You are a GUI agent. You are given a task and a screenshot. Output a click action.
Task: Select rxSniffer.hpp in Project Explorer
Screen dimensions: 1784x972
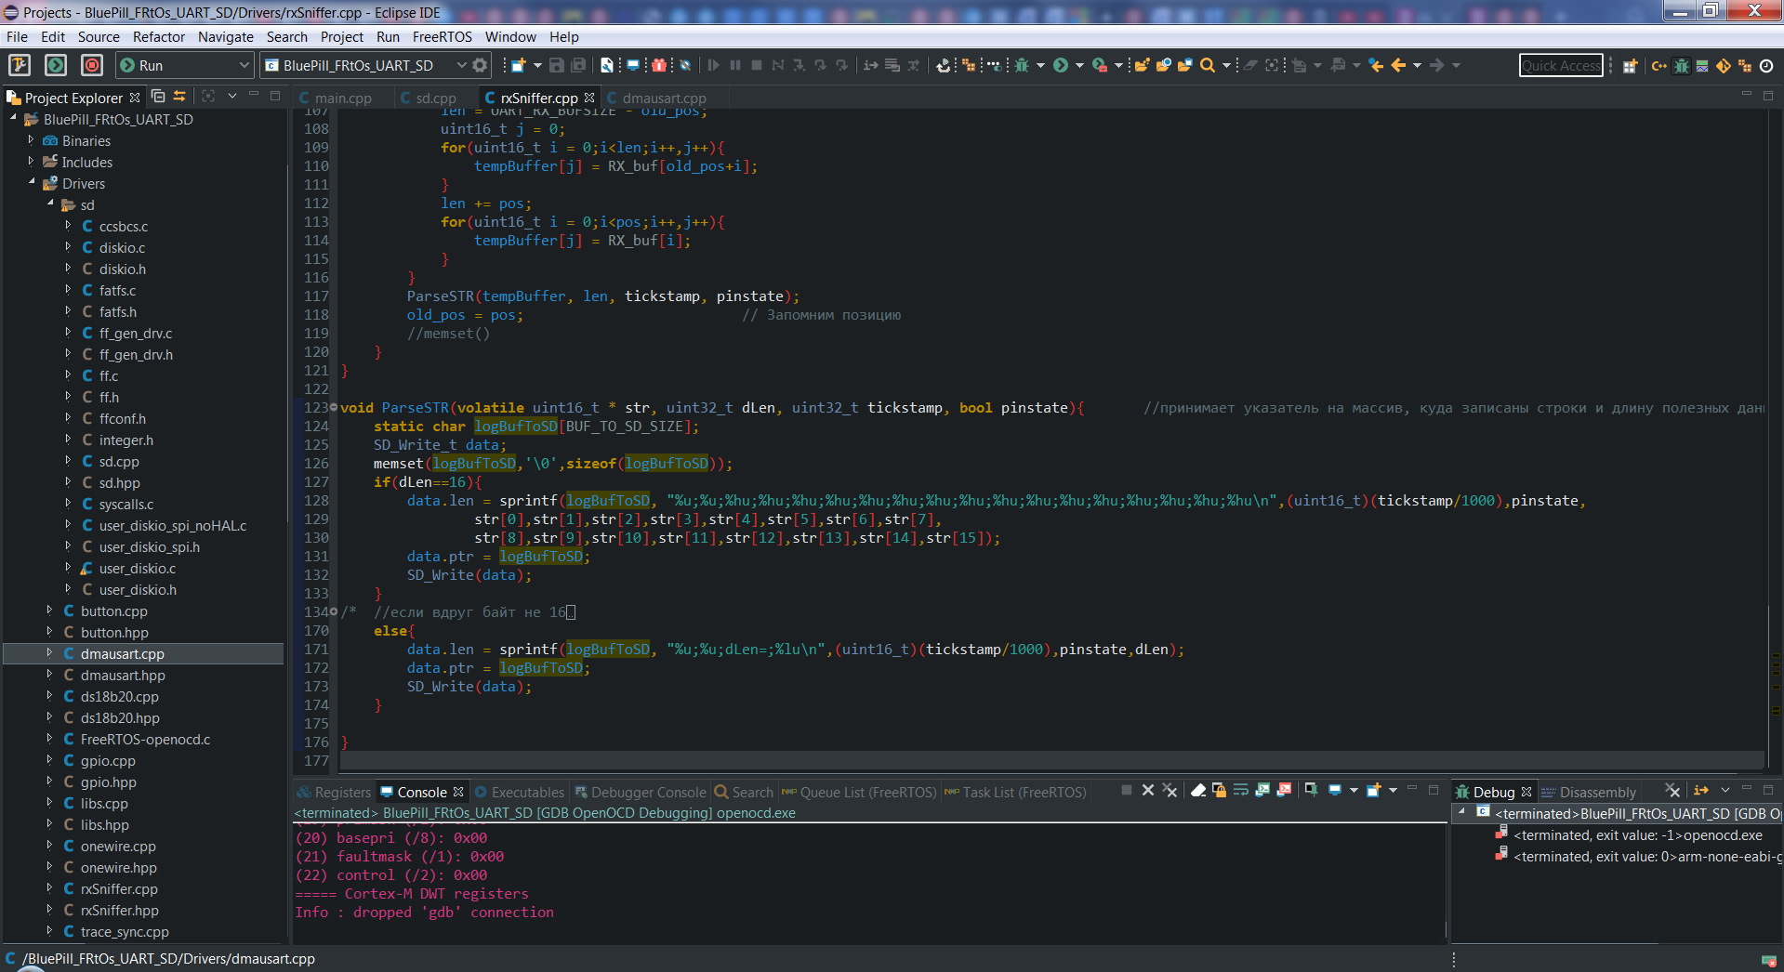[x=119, y=911]
